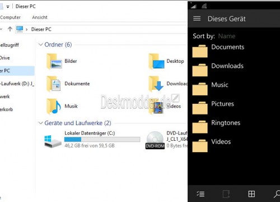280x202 pixels.
Task: Click the PC icon in the address bar
Action: point(20,29)
